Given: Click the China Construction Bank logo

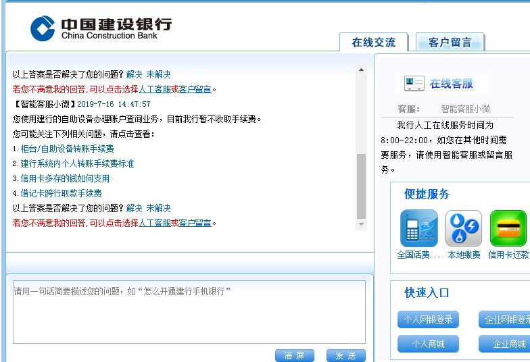Looking at the screenshot, I should (101, 28).
